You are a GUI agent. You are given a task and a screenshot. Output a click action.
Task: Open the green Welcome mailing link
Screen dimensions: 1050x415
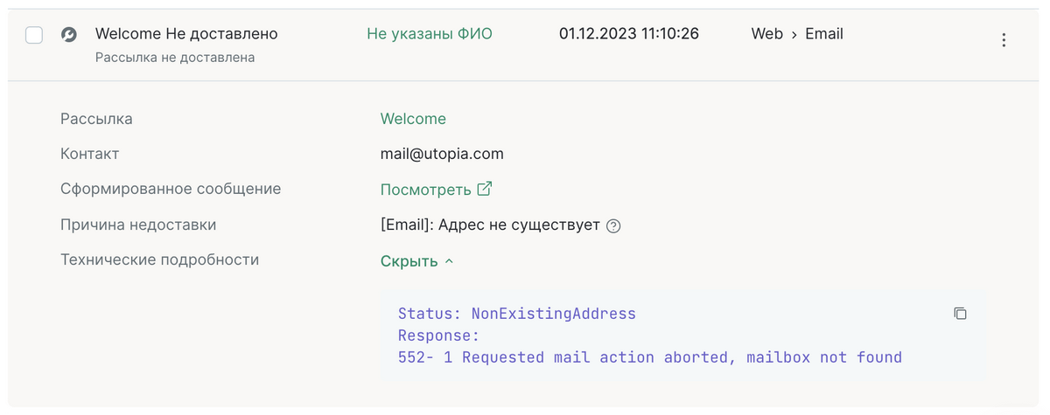(413, 119)
